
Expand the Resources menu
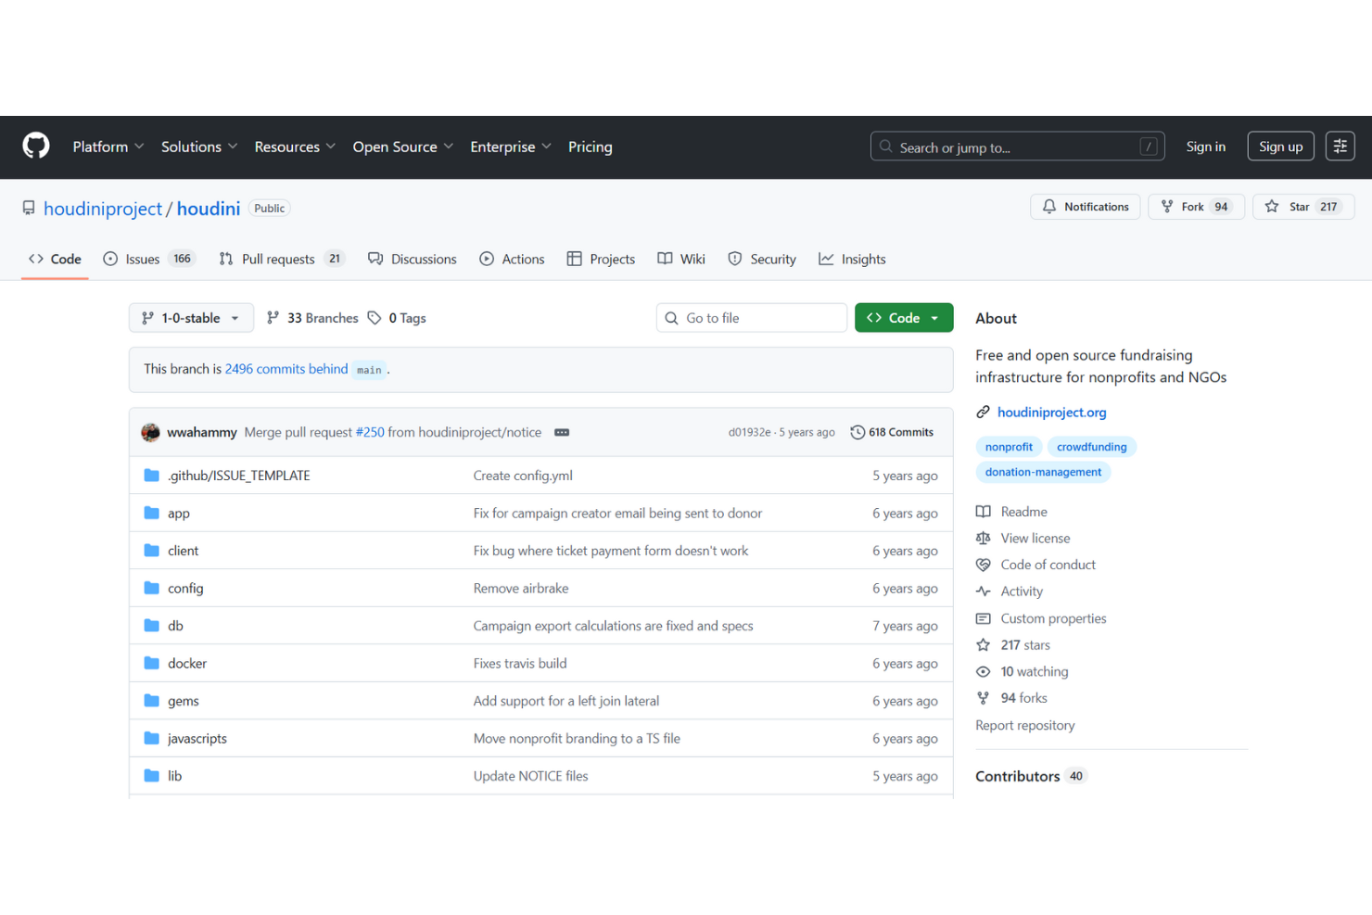(x=295, y=146)
